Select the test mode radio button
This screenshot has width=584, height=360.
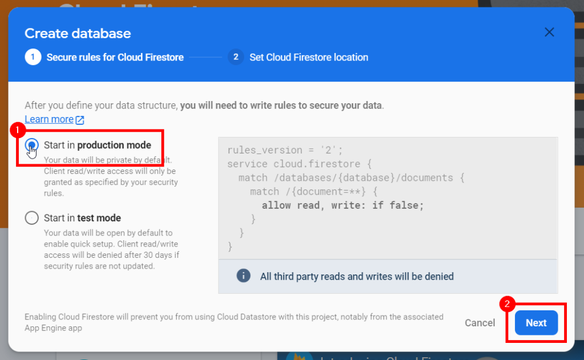point(33,218)
